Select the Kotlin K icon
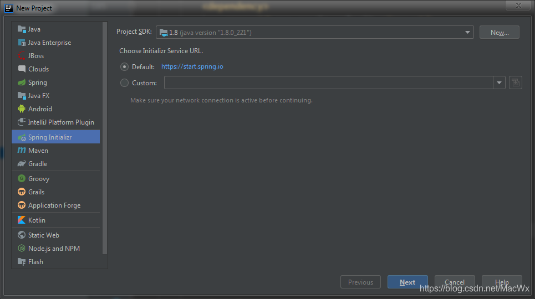Viewport: 535px width, 299px height. click(x=22, y=220)
